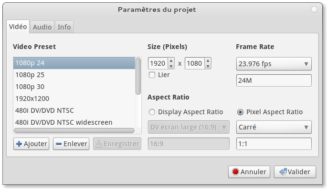
Task: Click the return arrow icon on Valider
Action: [283, 172]
